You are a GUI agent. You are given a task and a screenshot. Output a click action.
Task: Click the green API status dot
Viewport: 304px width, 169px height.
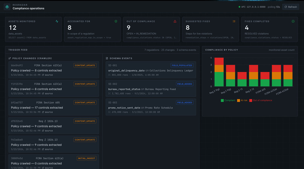coord(239,7)
